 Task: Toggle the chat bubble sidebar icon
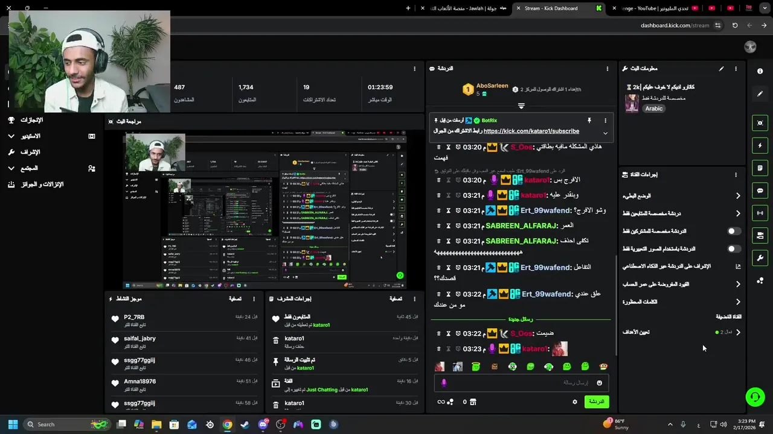pyautogui.click(x=760, y=190)
